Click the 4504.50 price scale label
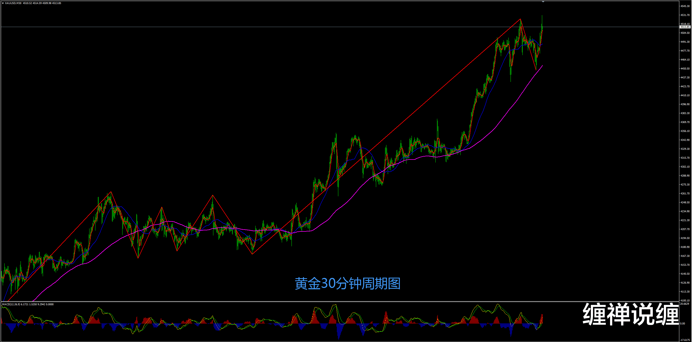 [x=685, y=33]
